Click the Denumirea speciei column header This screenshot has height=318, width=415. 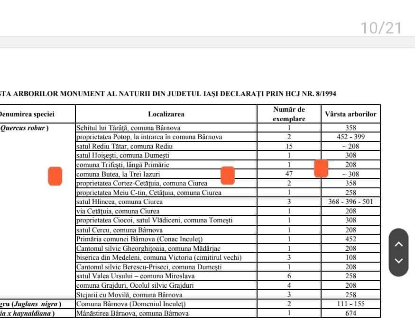[27, 114]
